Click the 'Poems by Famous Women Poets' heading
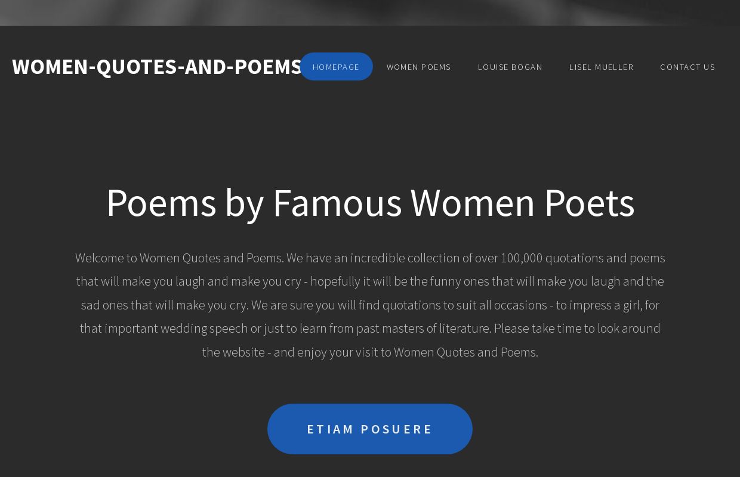The image size is (740, 477). (x=370, y=202)
